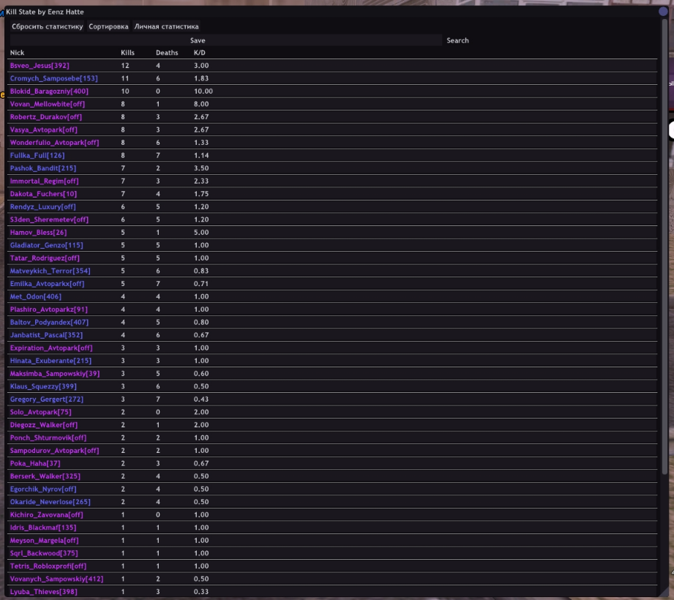Select Hamov_Bless[26] in the list

[x=38, y=233]
